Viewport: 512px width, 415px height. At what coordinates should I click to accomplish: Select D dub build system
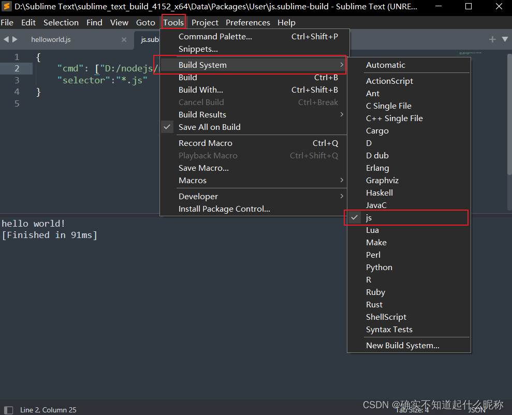point(409,155)
